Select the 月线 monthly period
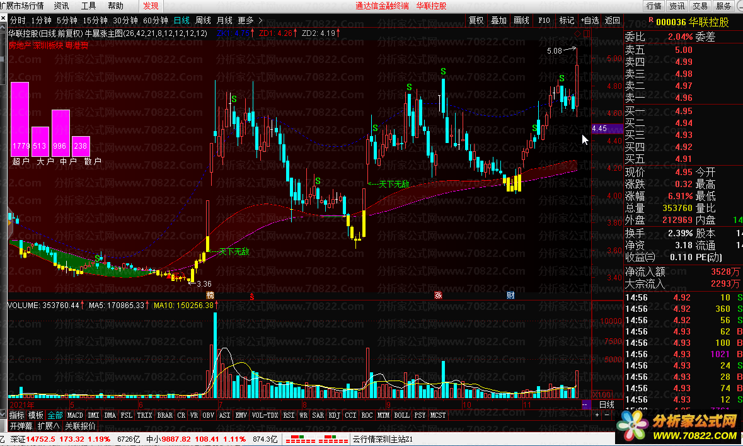 click(x=224, y=20)
